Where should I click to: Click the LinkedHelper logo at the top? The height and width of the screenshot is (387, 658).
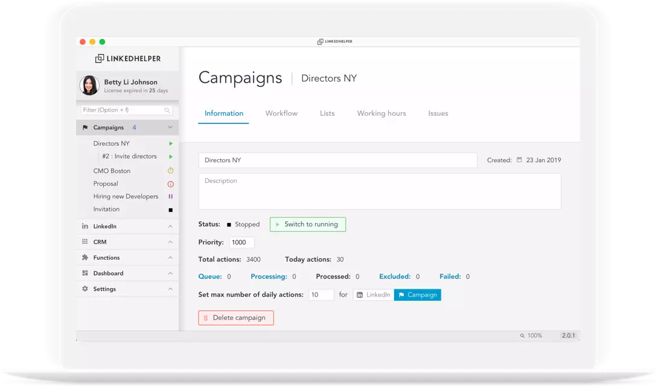pos(128,58)
